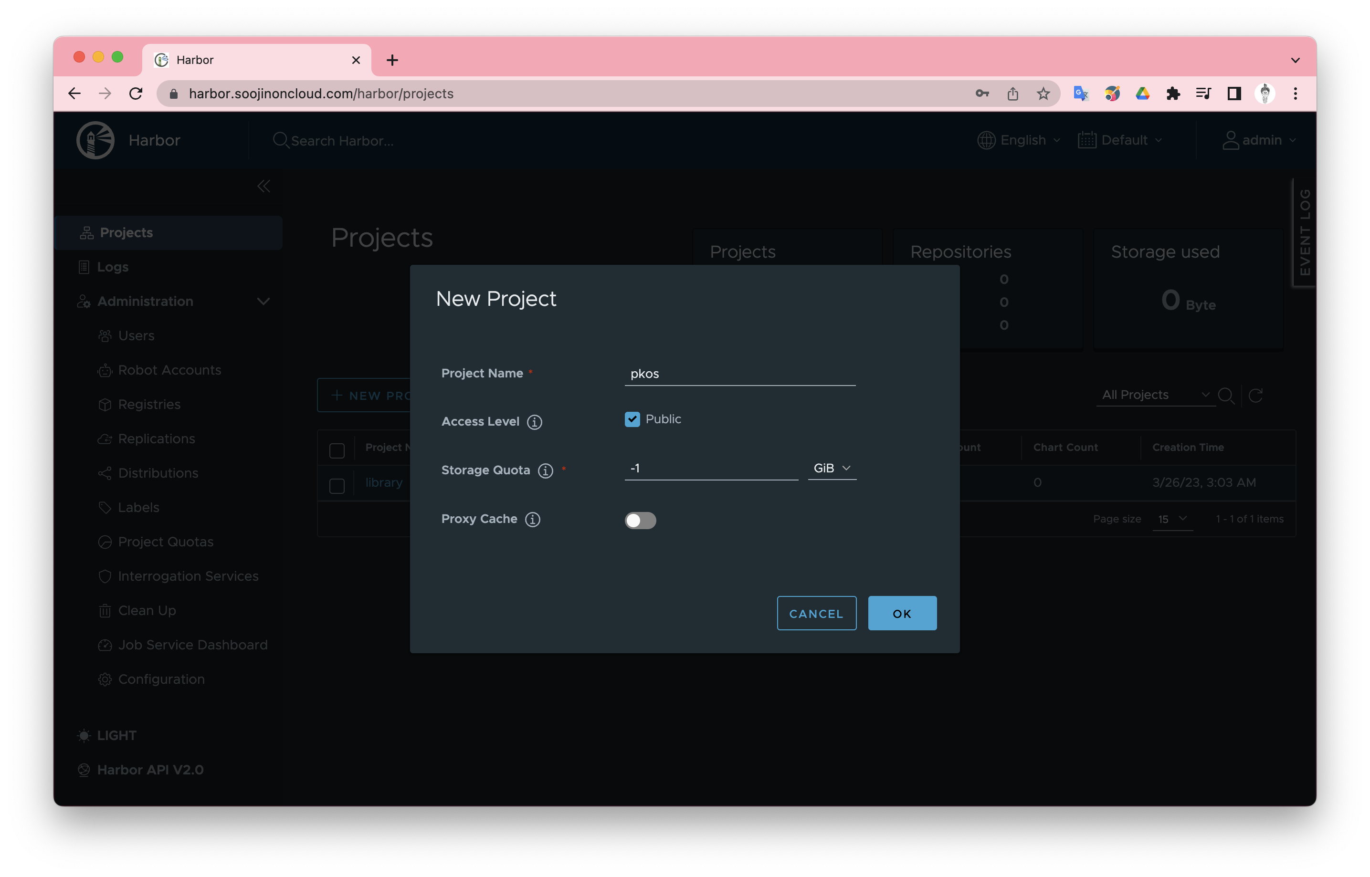
Task: Collapse sidebar with double-chevron icon
Action: pyautogui.click(x=263, y=186)
